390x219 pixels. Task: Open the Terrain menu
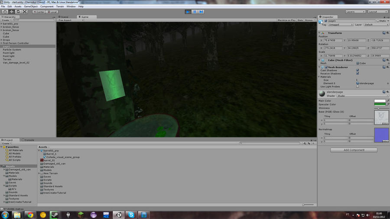[x=60, y=6]
